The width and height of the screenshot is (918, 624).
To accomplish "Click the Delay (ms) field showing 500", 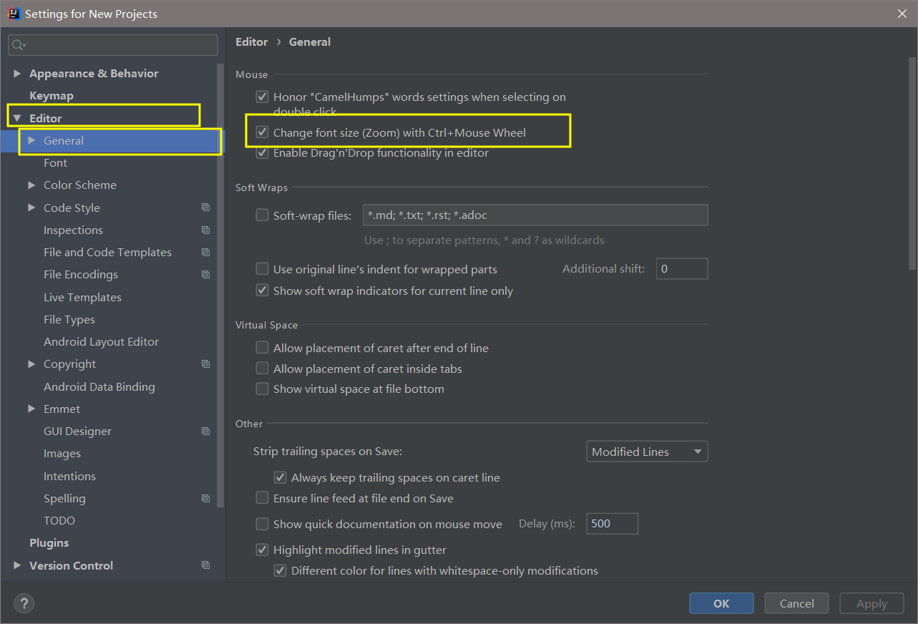I will click(612, 523).
